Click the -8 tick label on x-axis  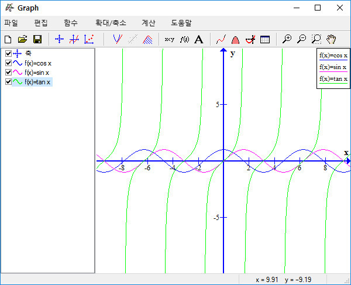click(122, 168)
